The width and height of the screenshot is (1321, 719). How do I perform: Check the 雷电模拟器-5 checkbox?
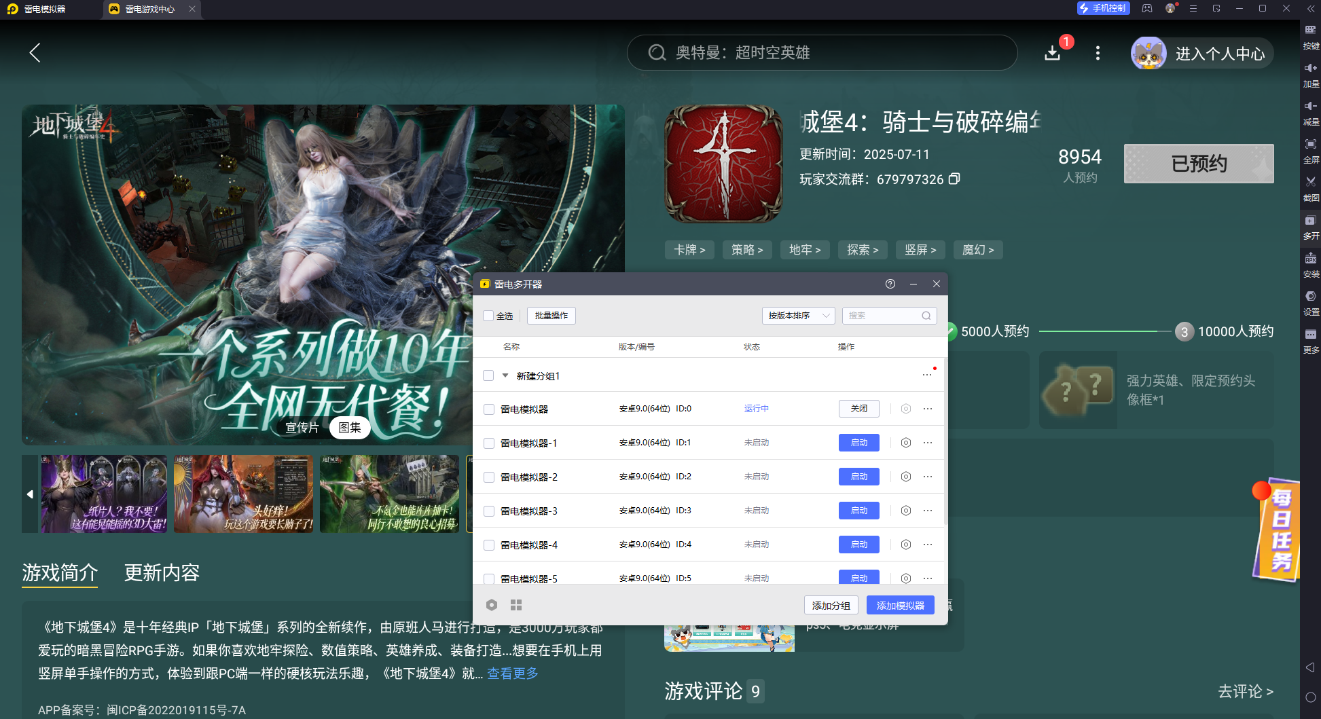[x=488, y=578]
